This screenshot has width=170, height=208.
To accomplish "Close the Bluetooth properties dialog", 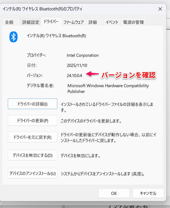I will click(x=160, y=9).
